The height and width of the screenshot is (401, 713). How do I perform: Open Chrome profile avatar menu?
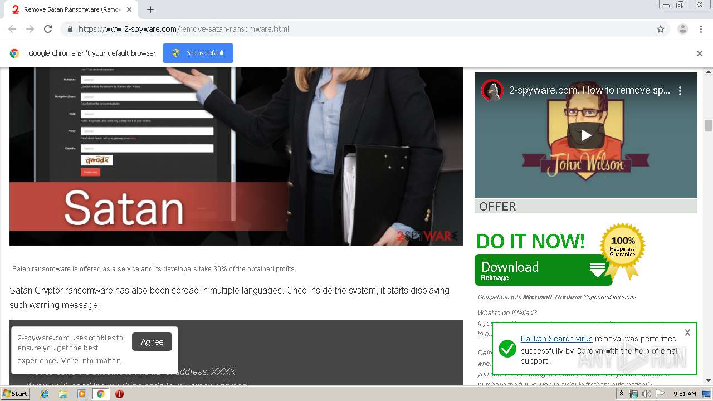pos(683,29)
